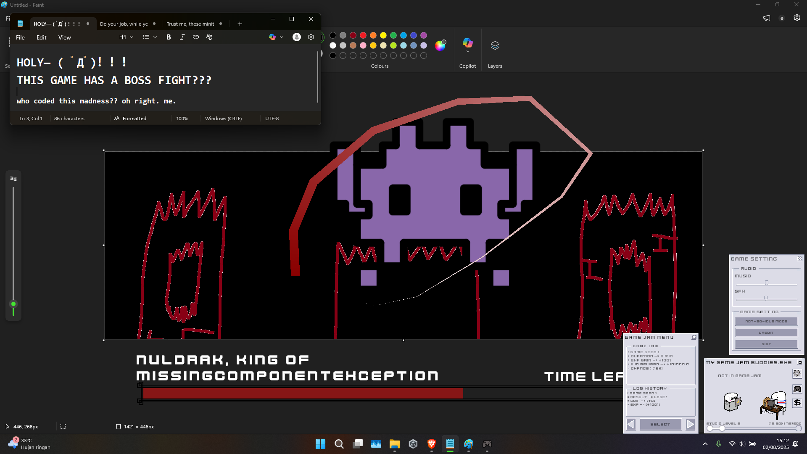Screen dimensions: 807x454
Task: Pick the red colour swatch in Paint
Action: [363, 35]
